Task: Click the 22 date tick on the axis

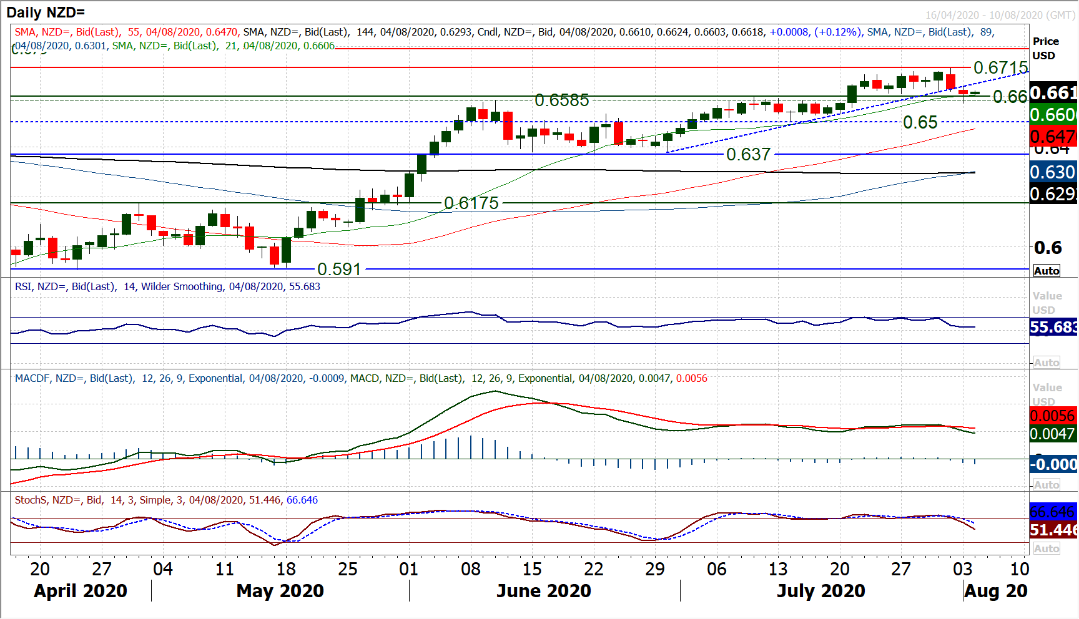Action: tap(594, 569)
